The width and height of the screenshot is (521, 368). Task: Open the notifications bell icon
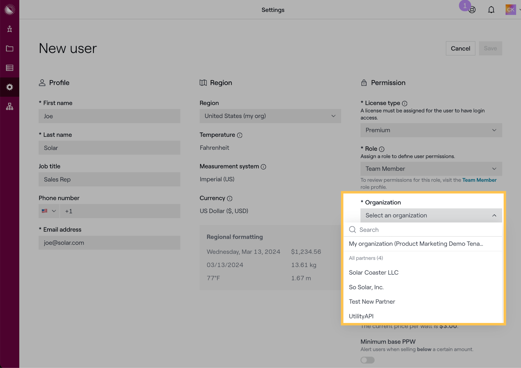pos(491,10)
